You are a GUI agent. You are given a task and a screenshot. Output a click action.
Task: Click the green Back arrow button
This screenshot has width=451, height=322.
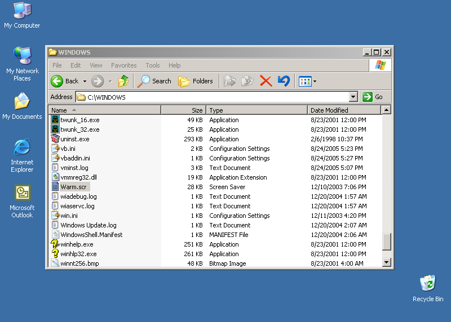[57, 81]
